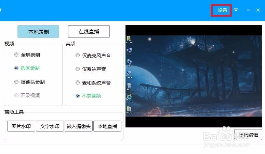Screen dimensions: 265x154
Task: Click the 文字水印 button
Action: pyautogui.click(x=50, y=126)
